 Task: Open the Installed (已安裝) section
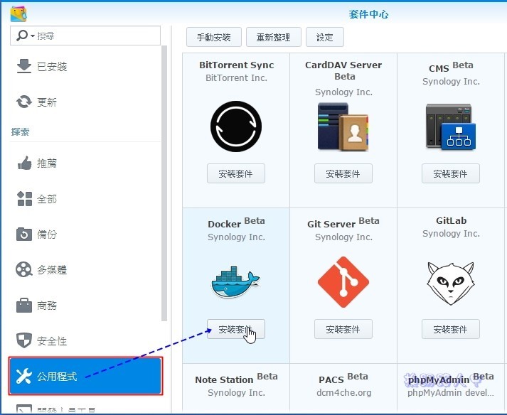tap(51, 67)
